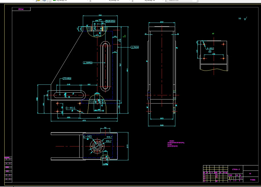Viewport: 261px width, 187px height.
Task: Select the 8-M16 thread callout
Action: coord(70,108)
